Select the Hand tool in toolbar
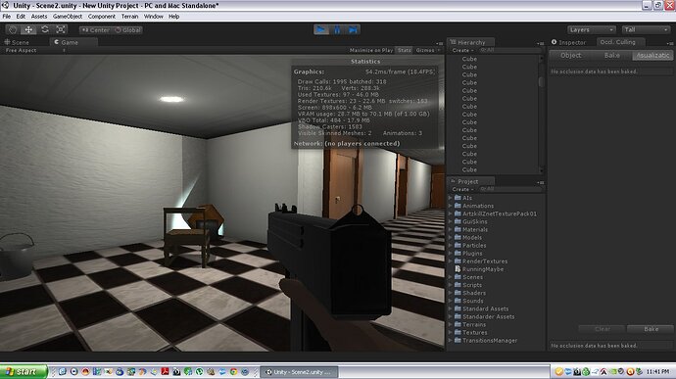This screenshot has height=379, width=676. tap(13, 29)
